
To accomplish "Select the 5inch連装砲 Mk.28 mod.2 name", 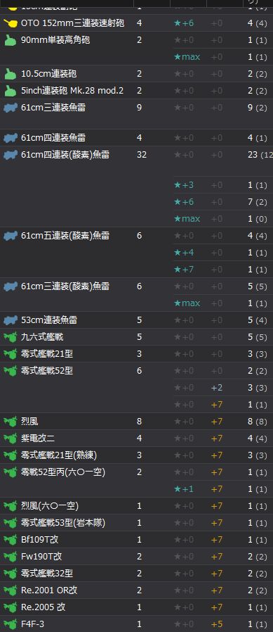I will tap(72, 91).
